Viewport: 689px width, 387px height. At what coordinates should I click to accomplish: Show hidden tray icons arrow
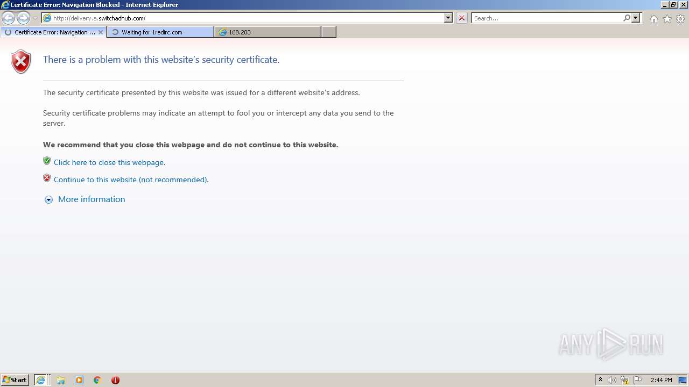click(600, 380)
